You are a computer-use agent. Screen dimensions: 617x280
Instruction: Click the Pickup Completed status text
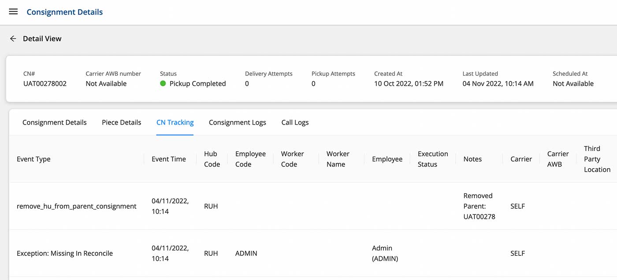197,84
